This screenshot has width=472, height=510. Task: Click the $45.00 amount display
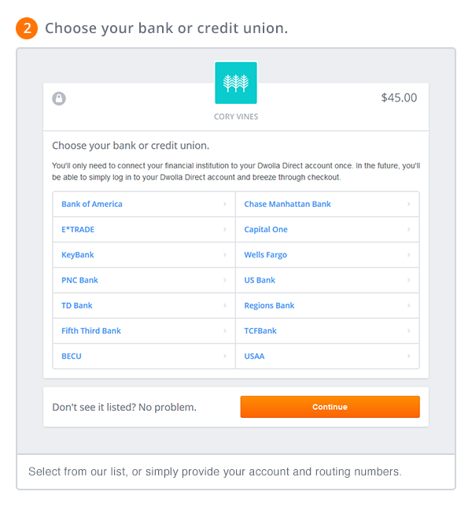point(399,98)
